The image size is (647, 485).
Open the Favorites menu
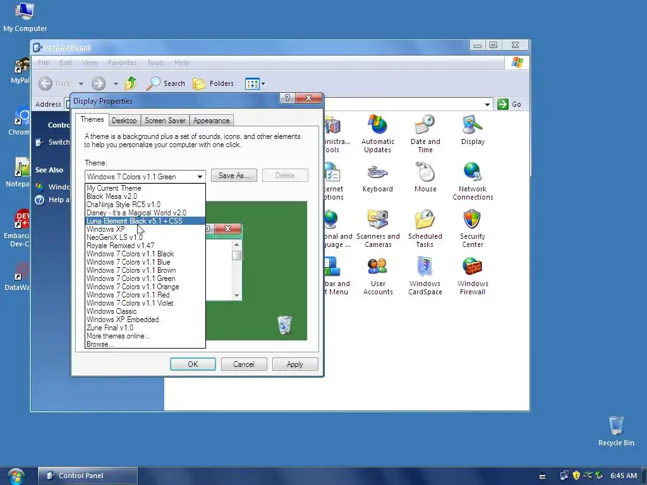(x=122, y=63)
